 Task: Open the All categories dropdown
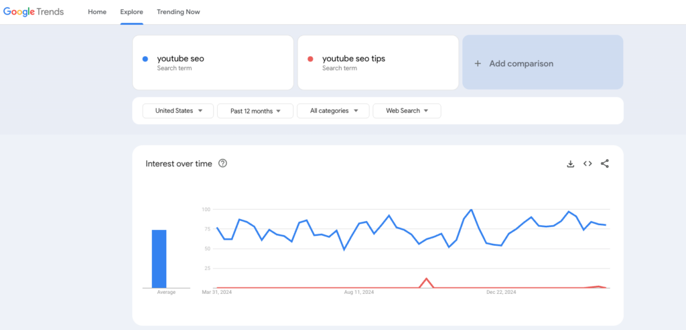click(x=333, y=111)
